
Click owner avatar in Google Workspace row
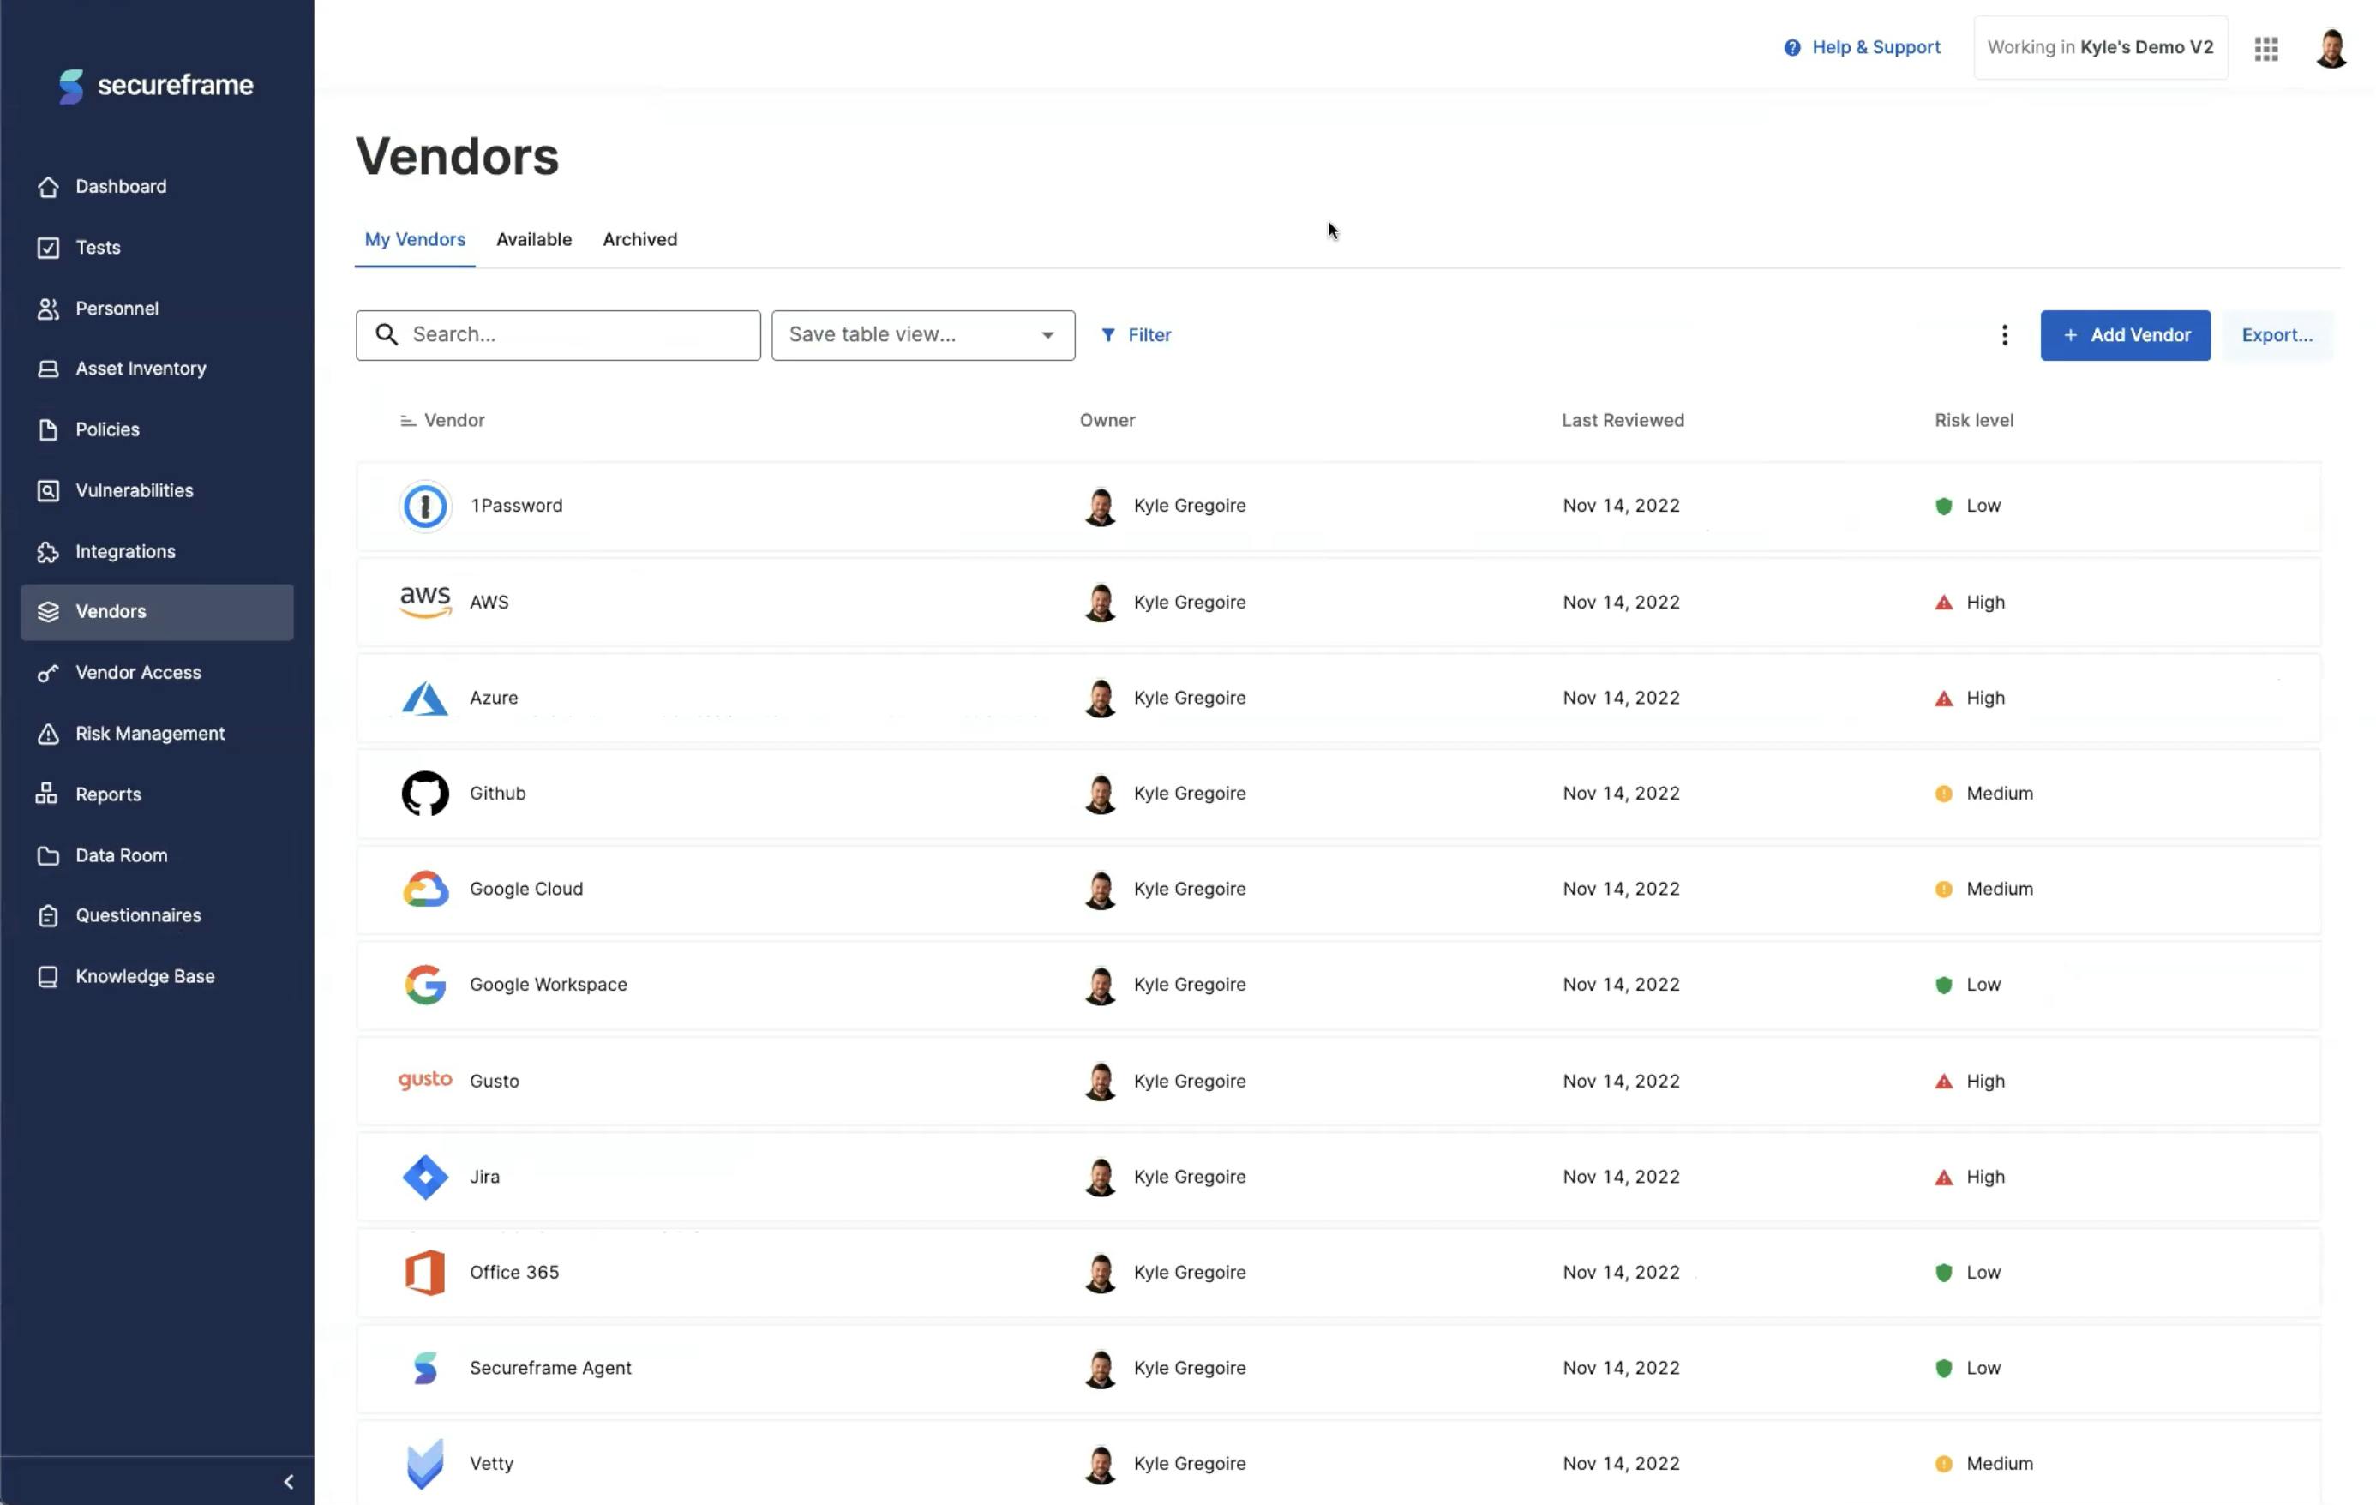pos(1101,985)
